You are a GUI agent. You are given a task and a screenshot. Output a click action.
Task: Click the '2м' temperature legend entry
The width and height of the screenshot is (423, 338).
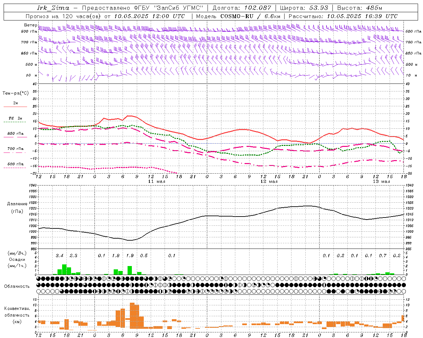click(x=16, y=103)
